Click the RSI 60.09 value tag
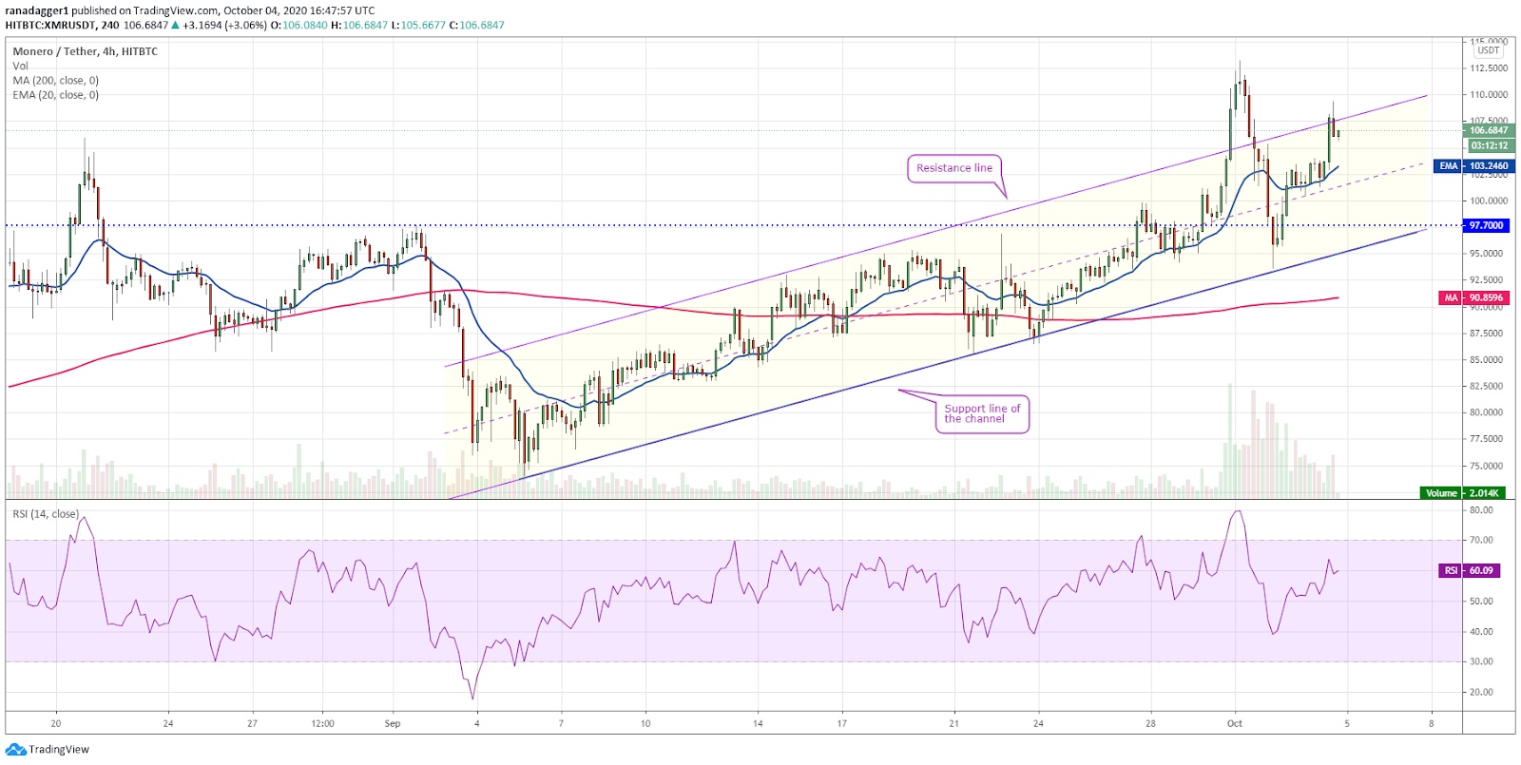This screenshot has height=765, width=1521. (x=1470, y=570)
